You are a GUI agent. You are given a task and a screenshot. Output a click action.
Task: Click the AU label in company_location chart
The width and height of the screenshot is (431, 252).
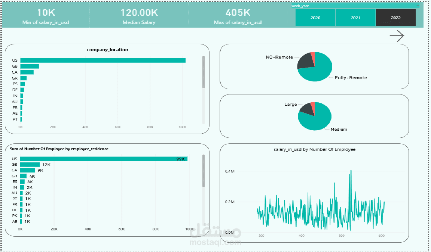(15, 102)
